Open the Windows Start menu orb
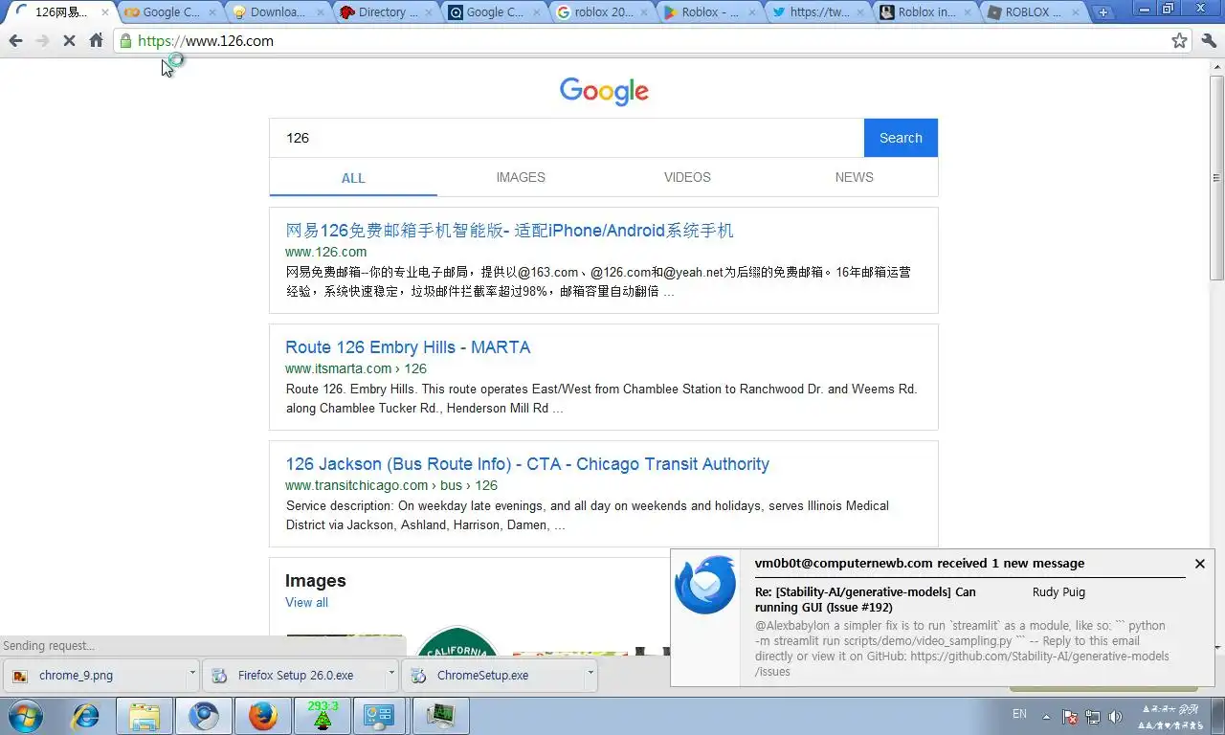The width and height of the screenshot is (1225, 735). pos(25,716)
